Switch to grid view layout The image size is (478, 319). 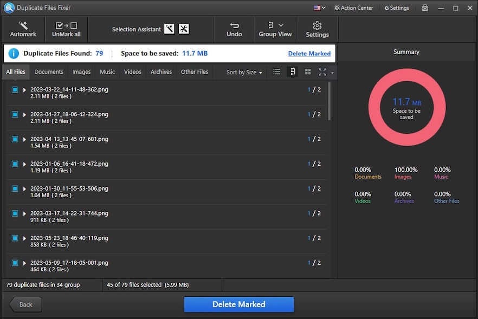[308, 71]
